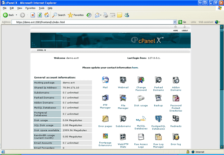224x155 pixels.
Task: Open the Edit menu
Action: pyautogui.click(x=12, y=8)
